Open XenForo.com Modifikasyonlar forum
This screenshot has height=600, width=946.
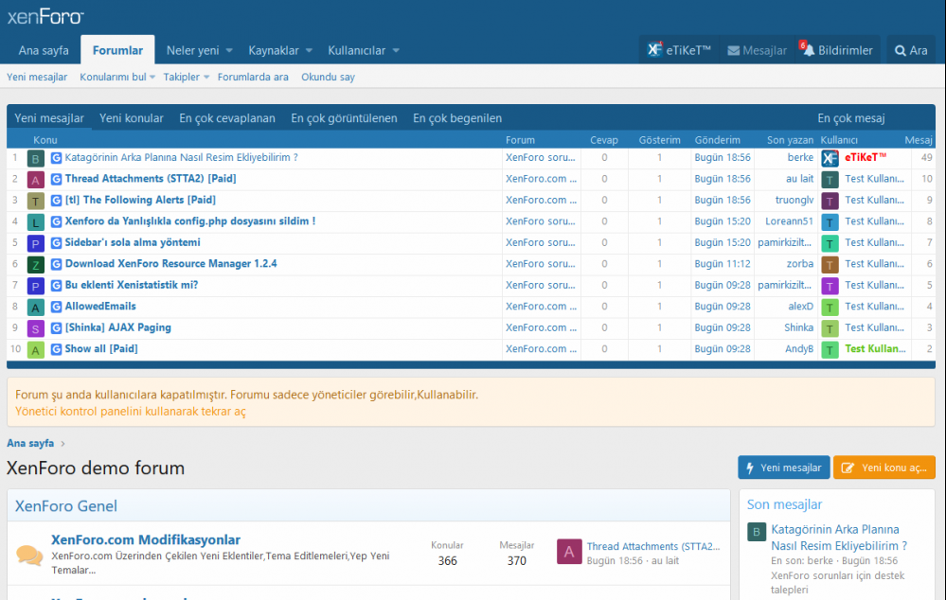pos(146,539)
